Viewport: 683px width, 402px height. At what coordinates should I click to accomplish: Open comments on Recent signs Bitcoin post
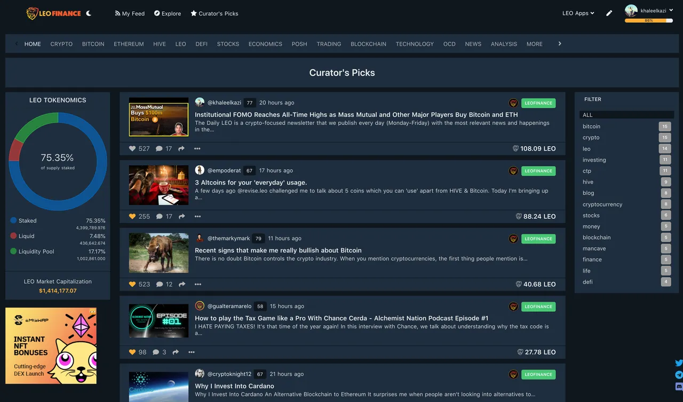click(x=159, y=284)
